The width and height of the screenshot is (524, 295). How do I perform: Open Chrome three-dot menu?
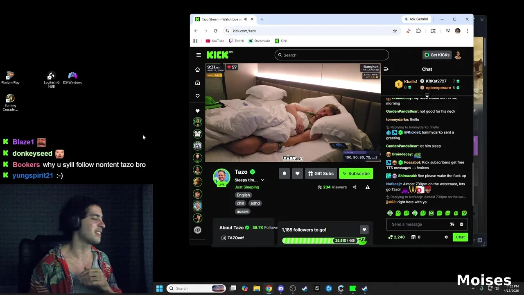[467, 31]
